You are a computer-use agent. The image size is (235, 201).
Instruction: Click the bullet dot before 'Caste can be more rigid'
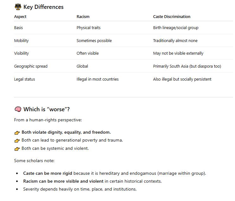point(17,174)
